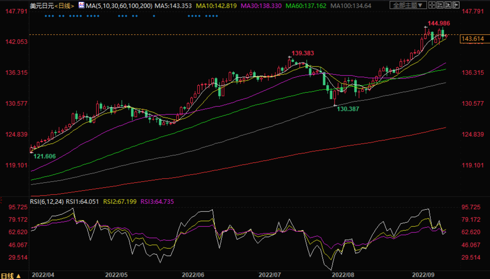Viewport: 490px width, 279px height.
Task: Select the MA5:143.353 legend line
Action: [x=173, y=6]
